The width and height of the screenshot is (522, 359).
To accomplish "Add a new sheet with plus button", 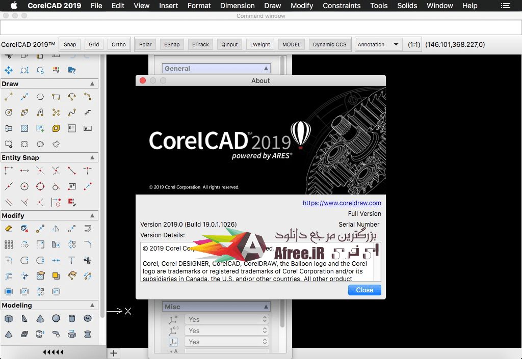I will point(114,353).
